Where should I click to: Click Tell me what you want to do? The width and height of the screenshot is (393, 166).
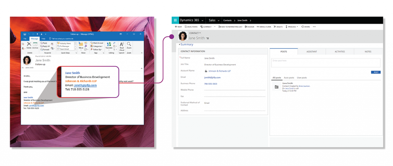[61, 39]
